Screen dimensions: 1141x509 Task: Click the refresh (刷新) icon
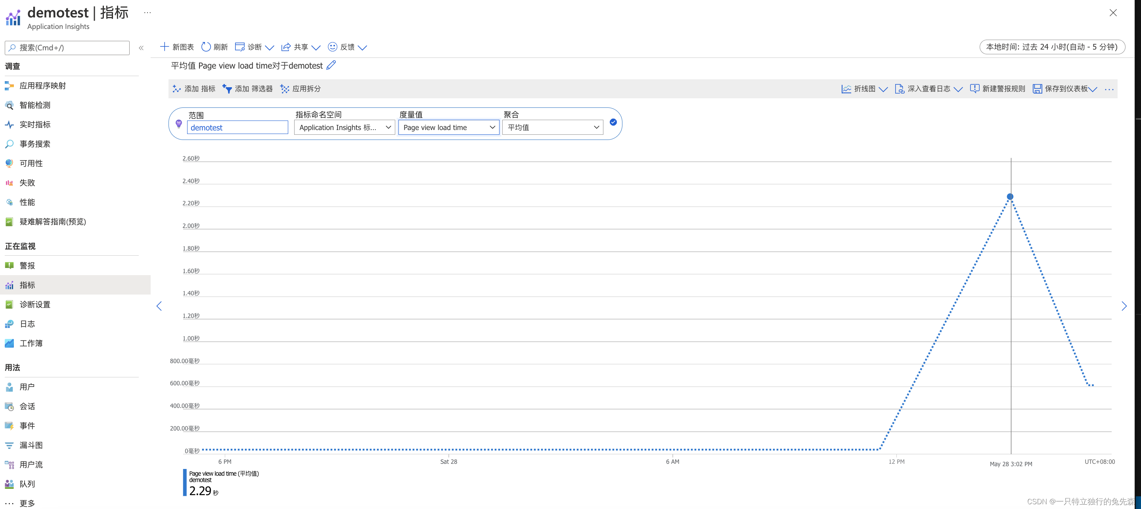[206, 46]
